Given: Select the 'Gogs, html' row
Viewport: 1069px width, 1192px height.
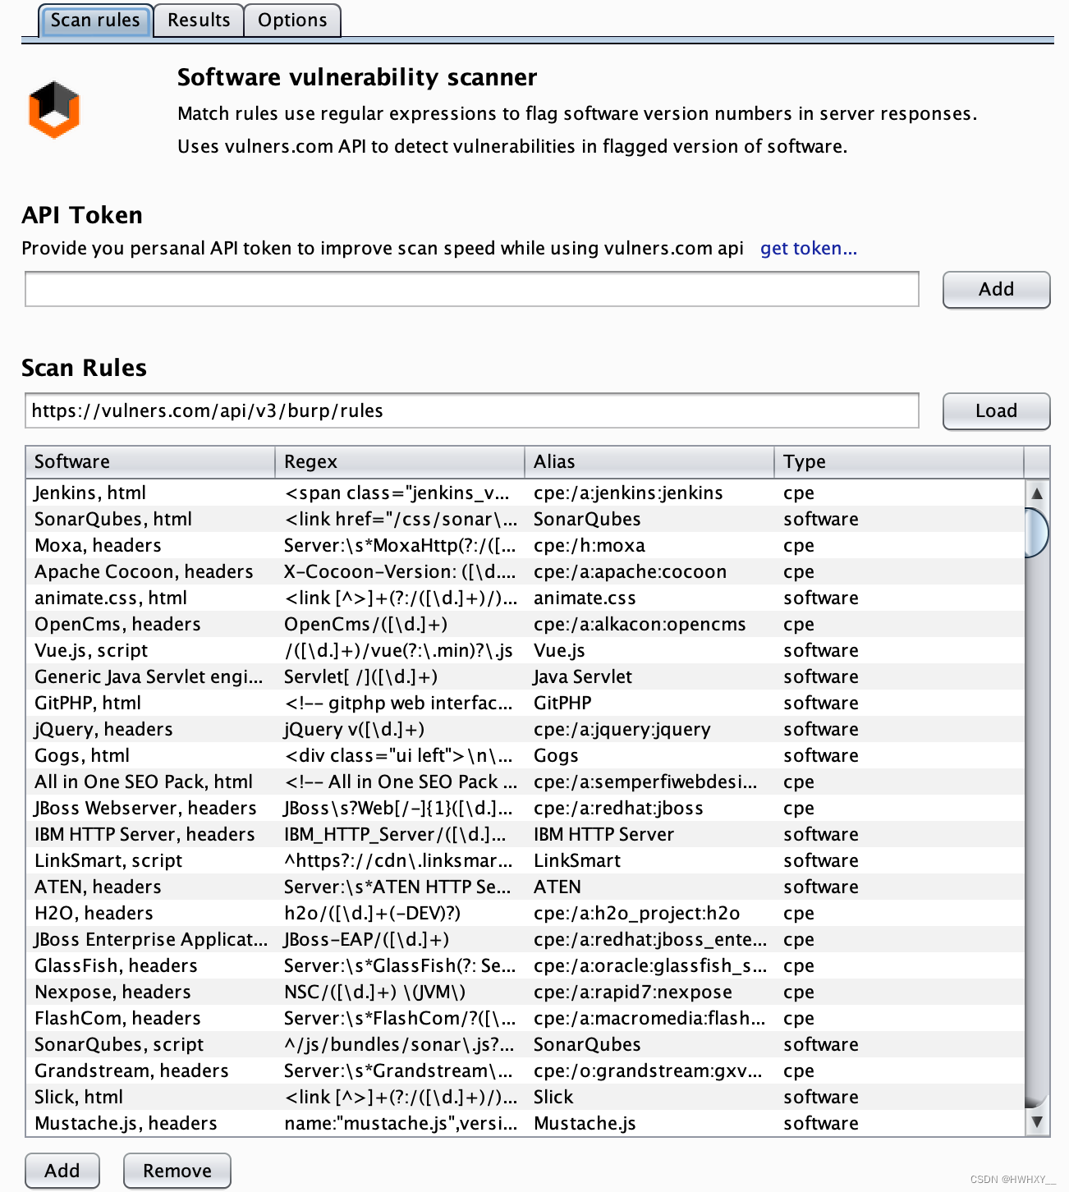Looking at the screenshot, I should click(525, 755).
